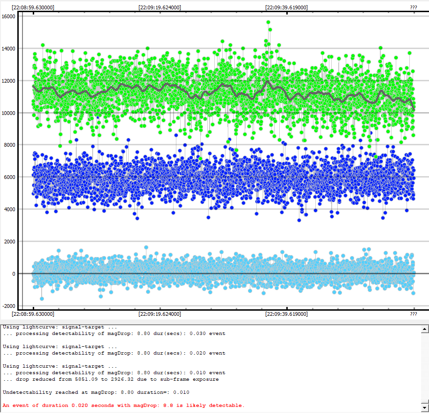Click bottom axis timestamp 22:08:59.630000
The height and width of the screenshot is (413, 429).
coord(33,314)
